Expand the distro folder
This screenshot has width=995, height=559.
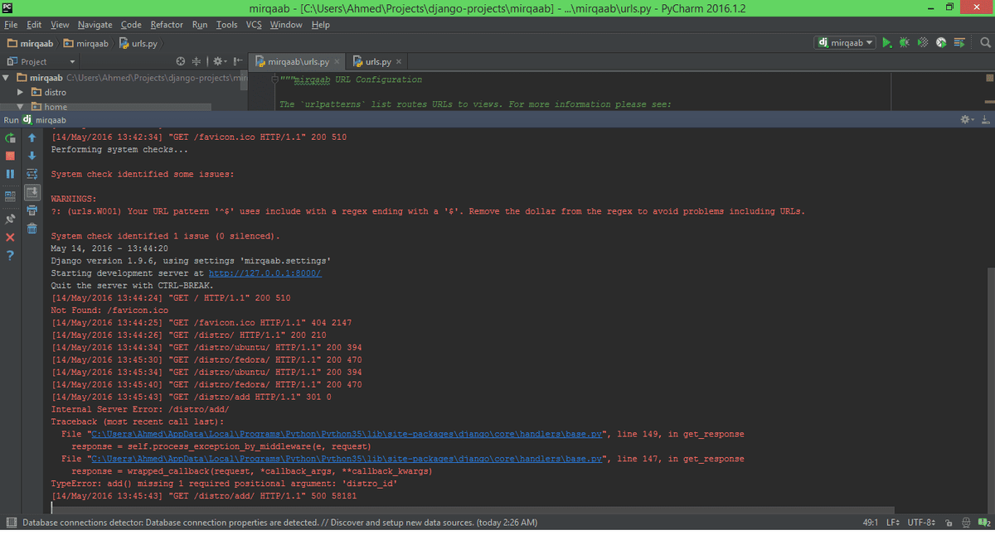pos(20,92)
